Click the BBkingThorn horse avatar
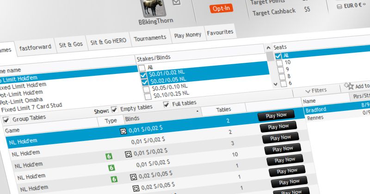 coord(149,7)
